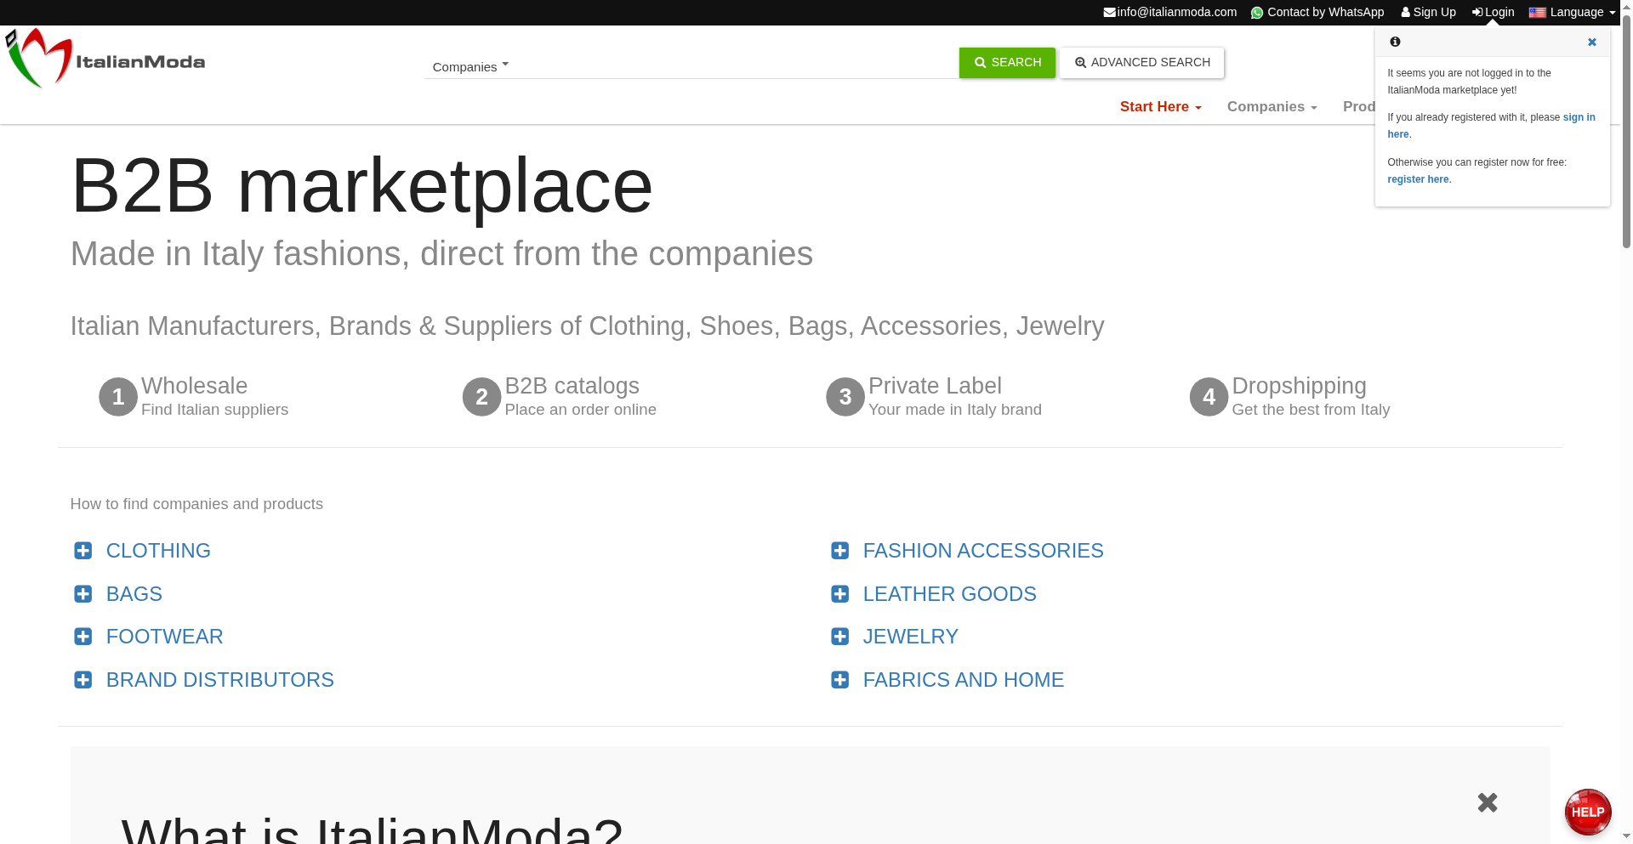Viewport: 1633px width, 844px height.
Task: Click the login arrow icon
Action: pos(1478,12)
